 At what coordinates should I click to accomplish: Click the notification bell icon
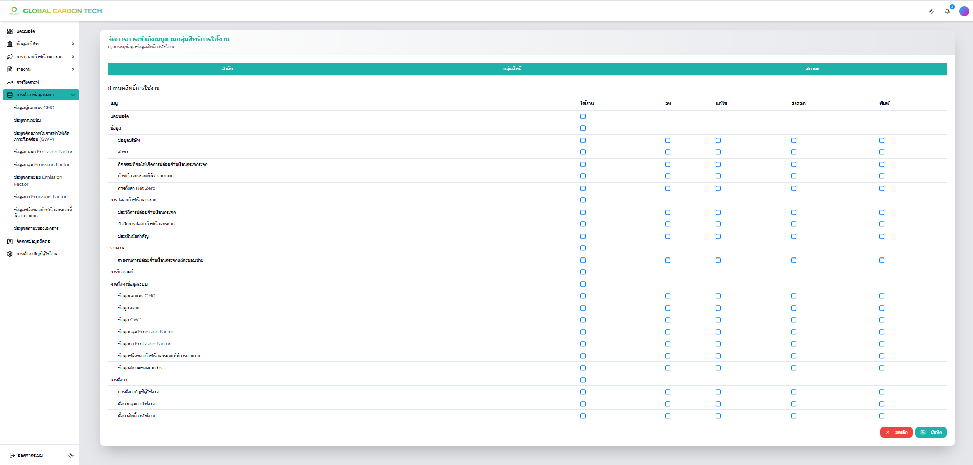pos(947,11)
